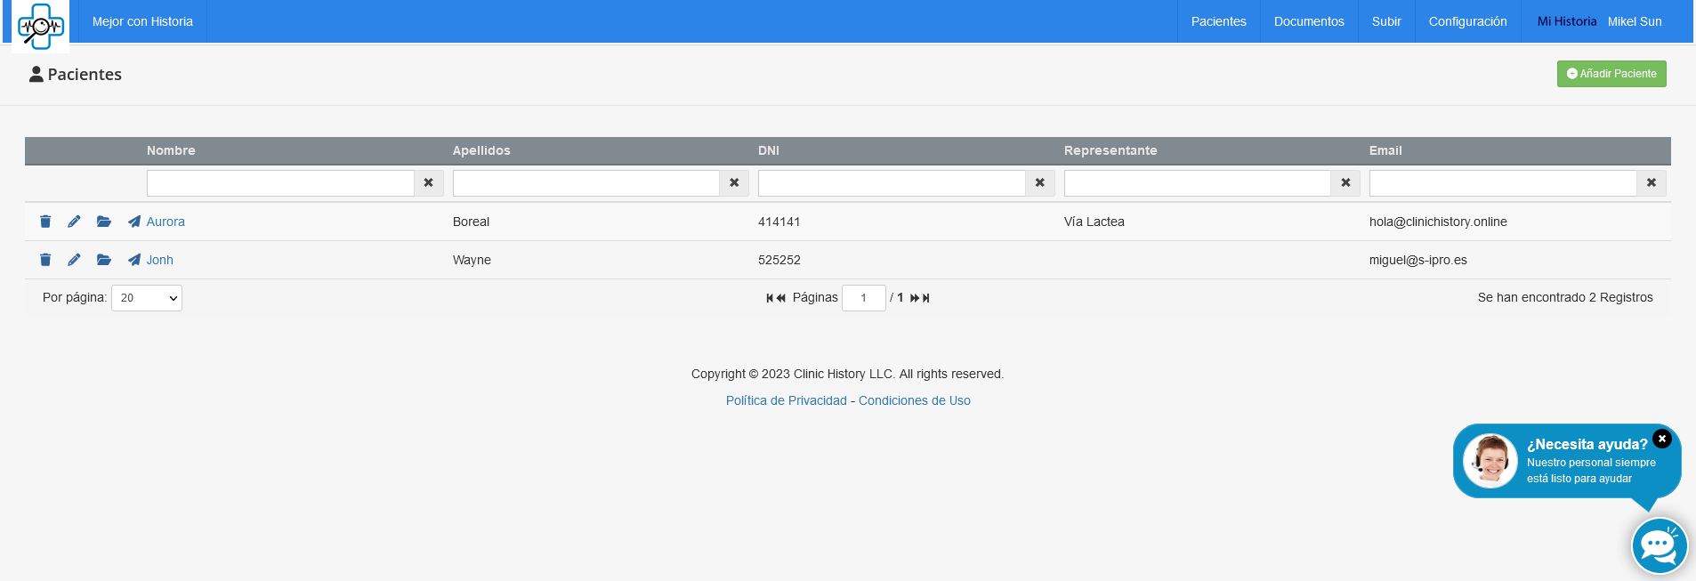The width and height of the screenshot is (1696, 581).
Task: Click email hola@clinichistory.online
Action: click(x=1438, y=222)
